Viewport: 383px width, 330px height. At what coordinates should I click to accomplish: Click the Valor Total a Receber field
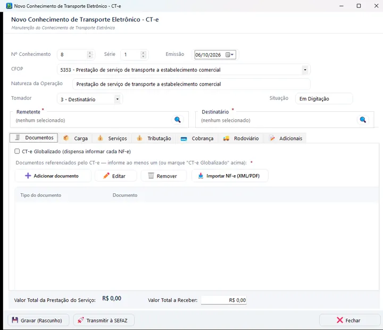pos(223,300)
